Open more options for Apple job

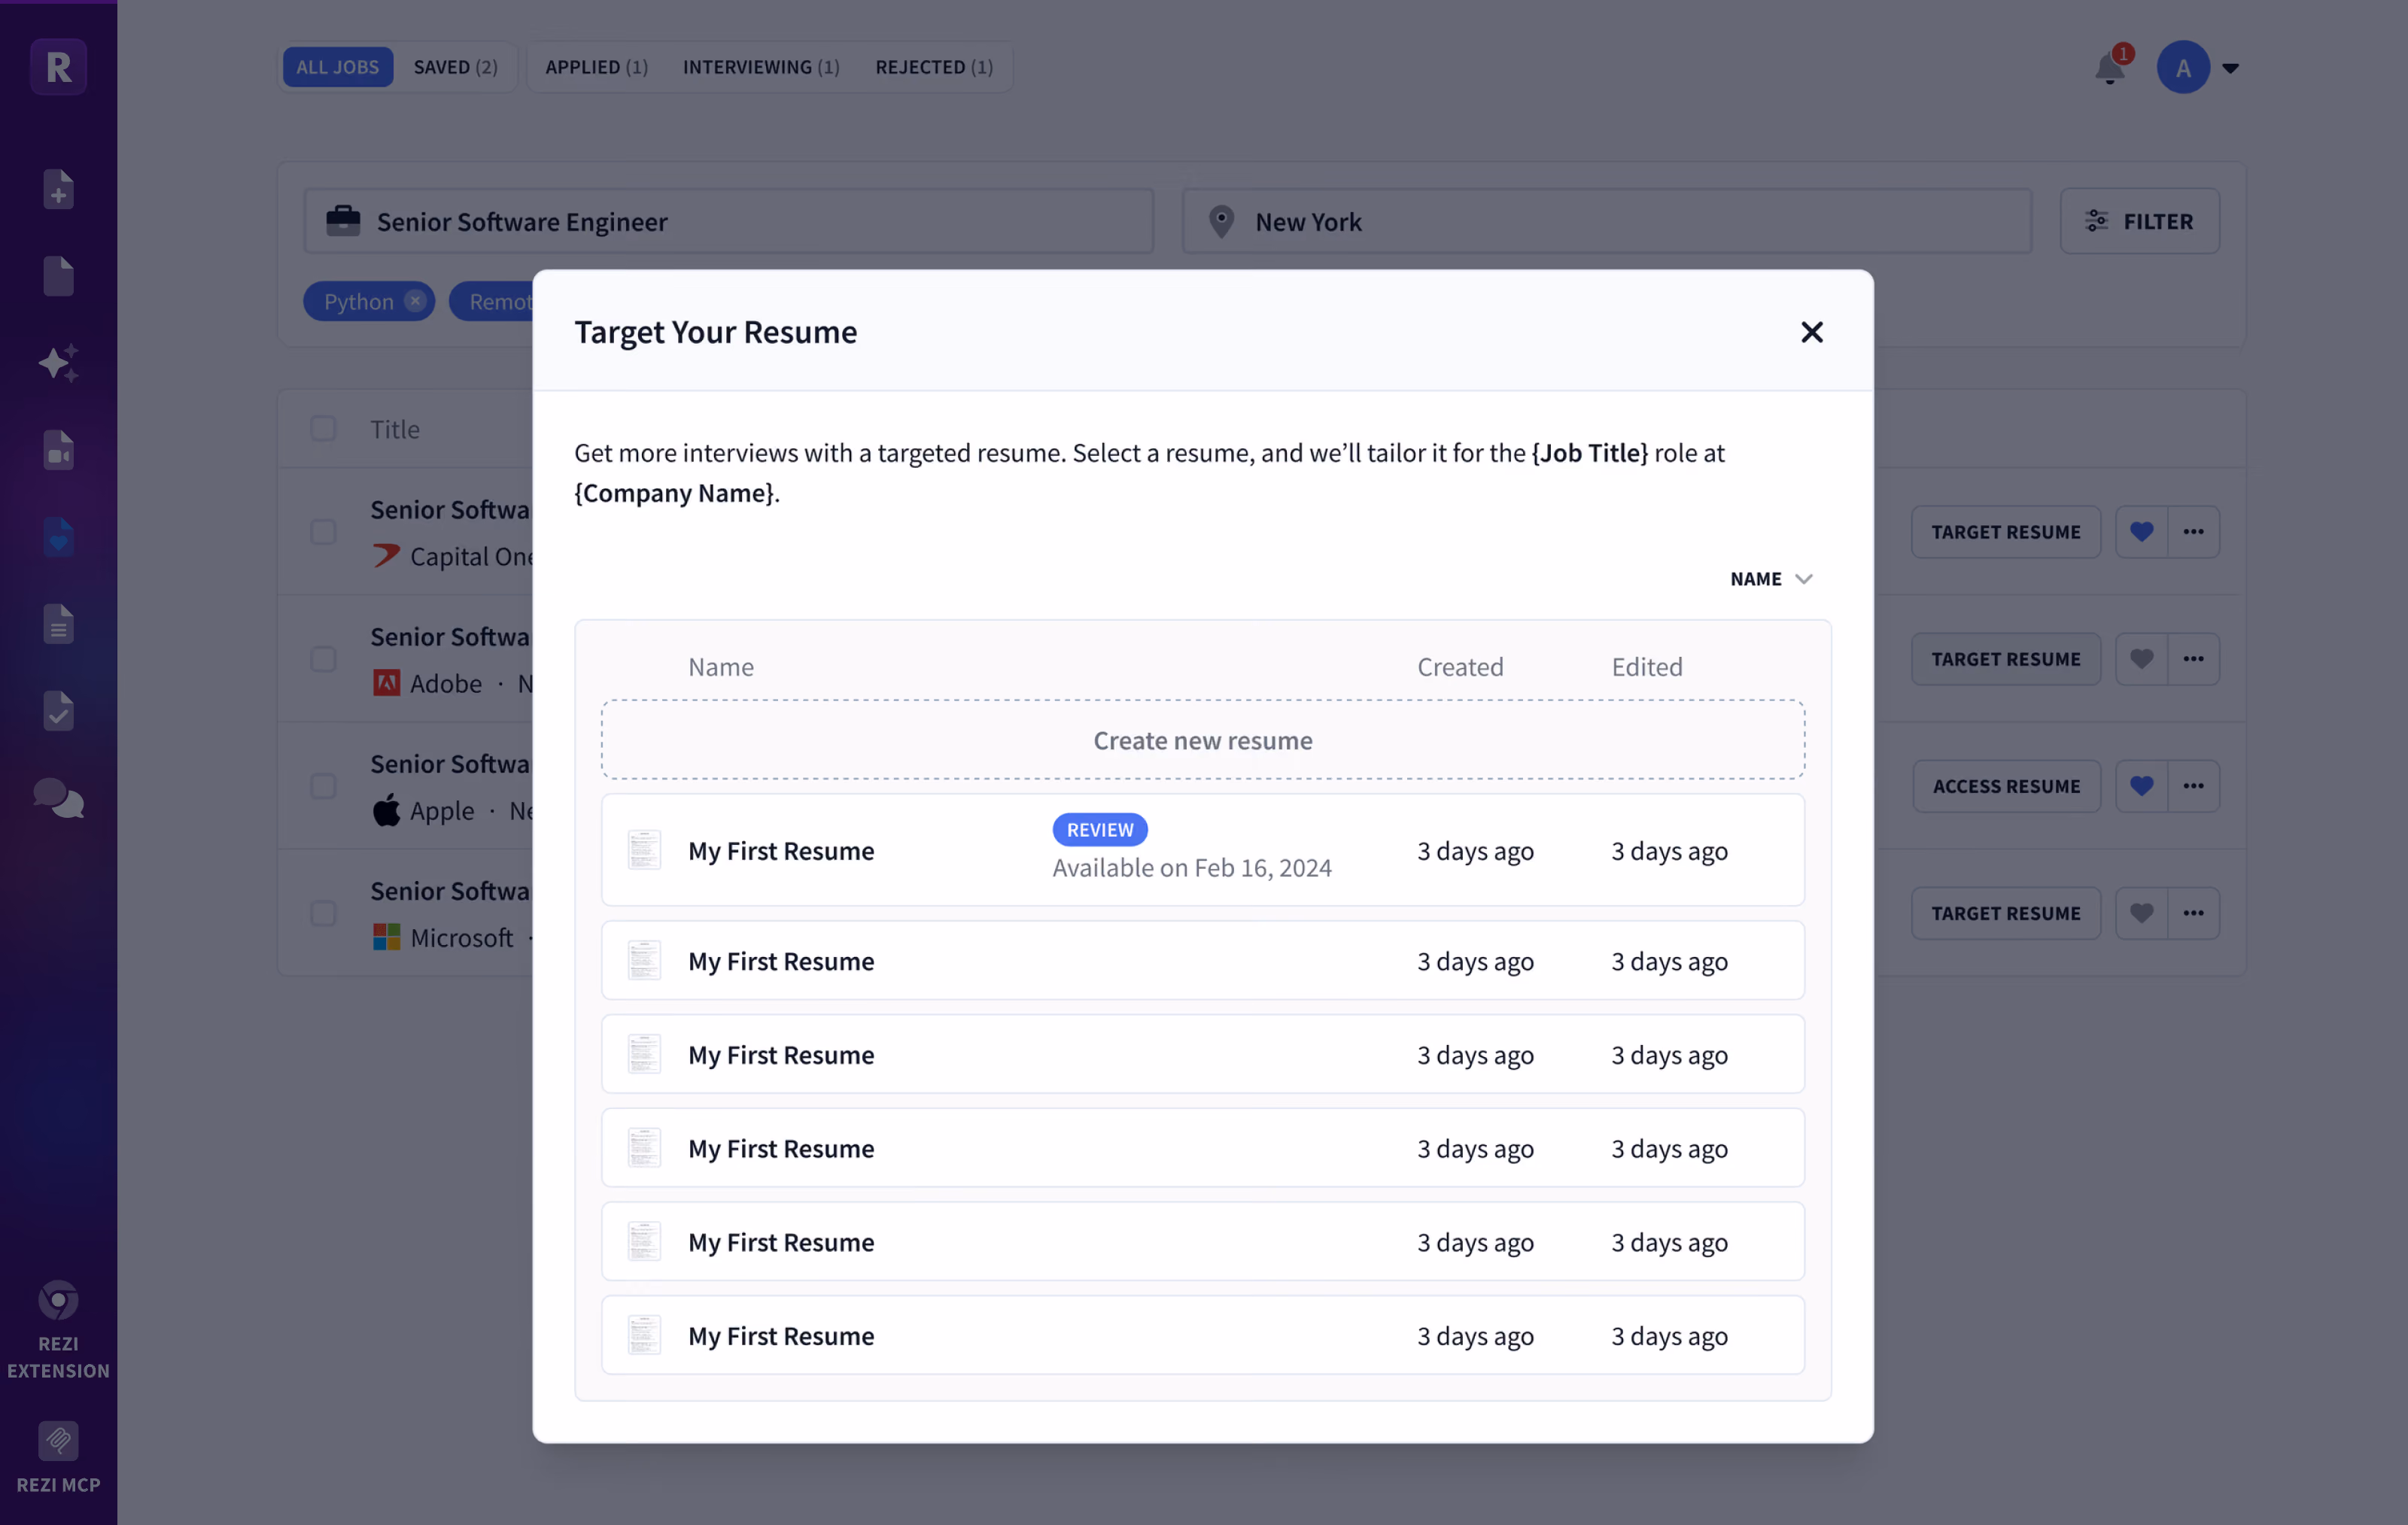[2194, 786]
